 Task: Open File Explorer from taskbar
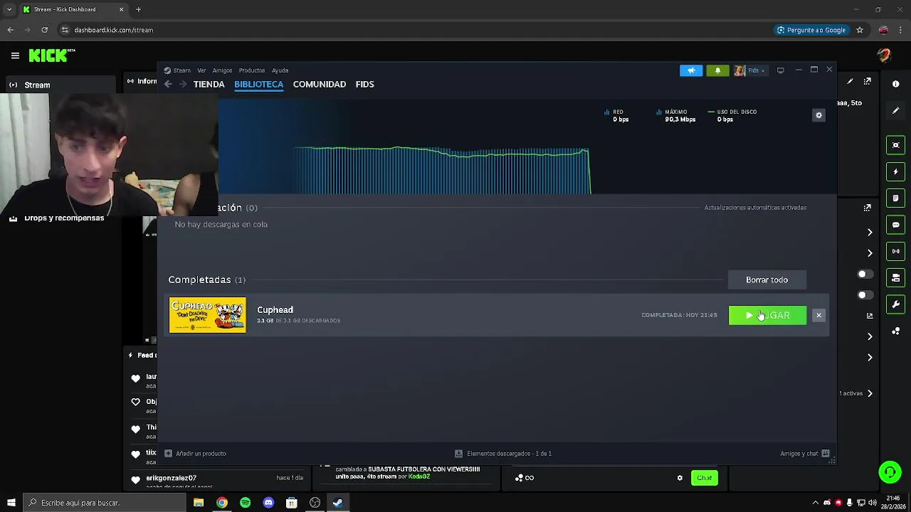click(199, 503)
